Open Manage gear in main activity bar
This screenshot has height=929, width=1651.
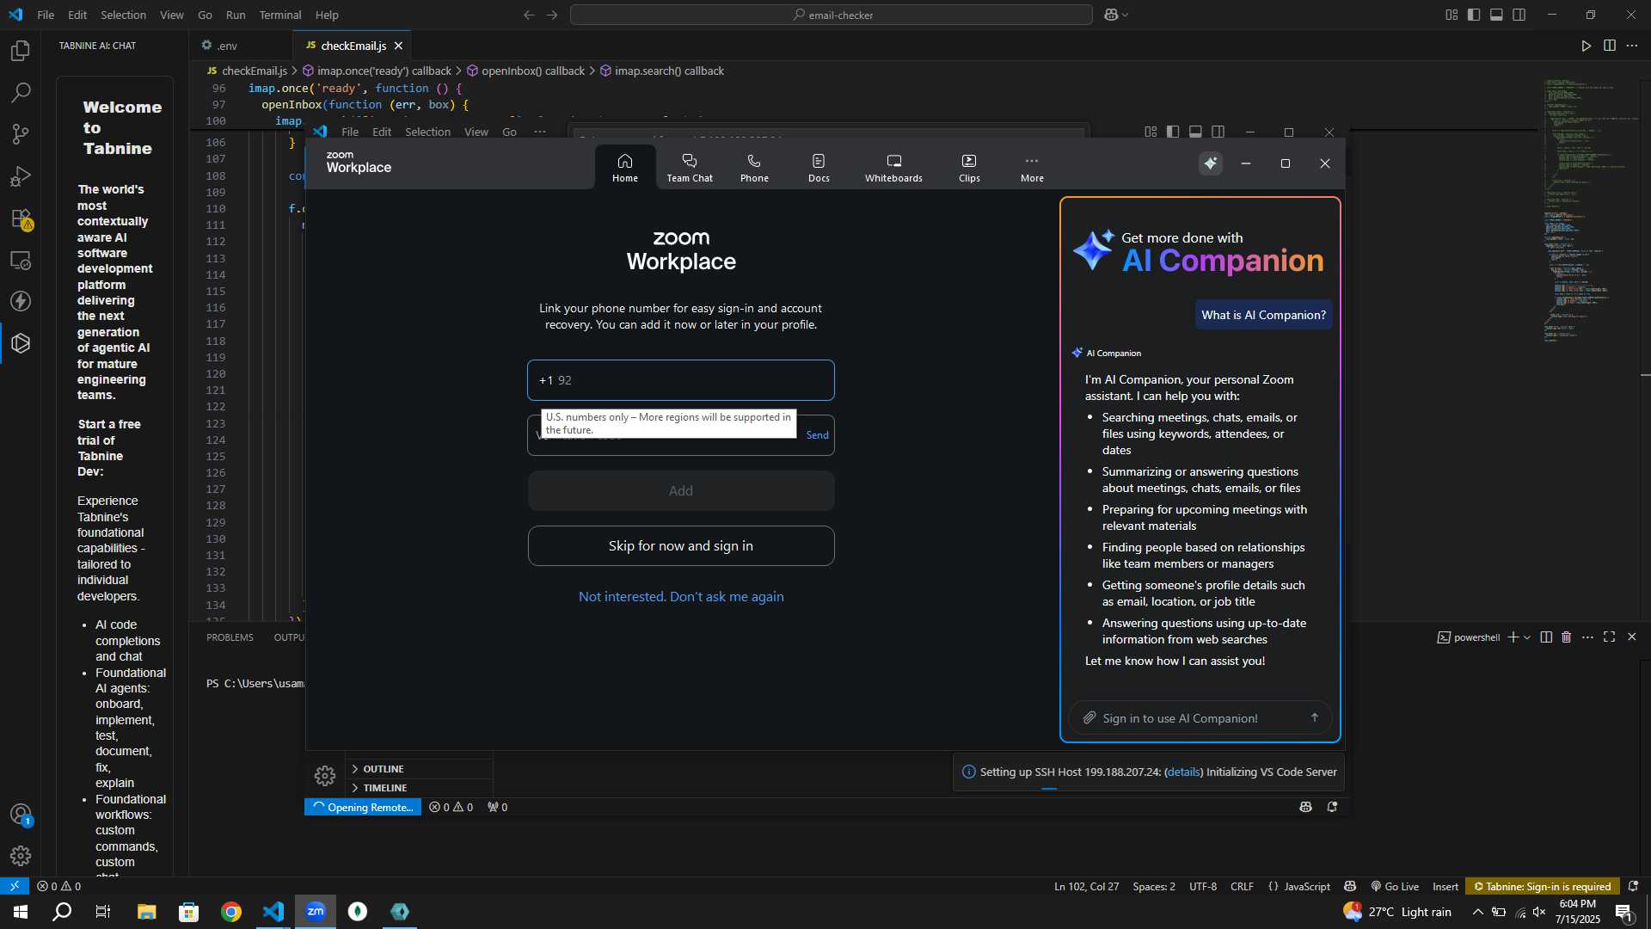tap(21, 856)
